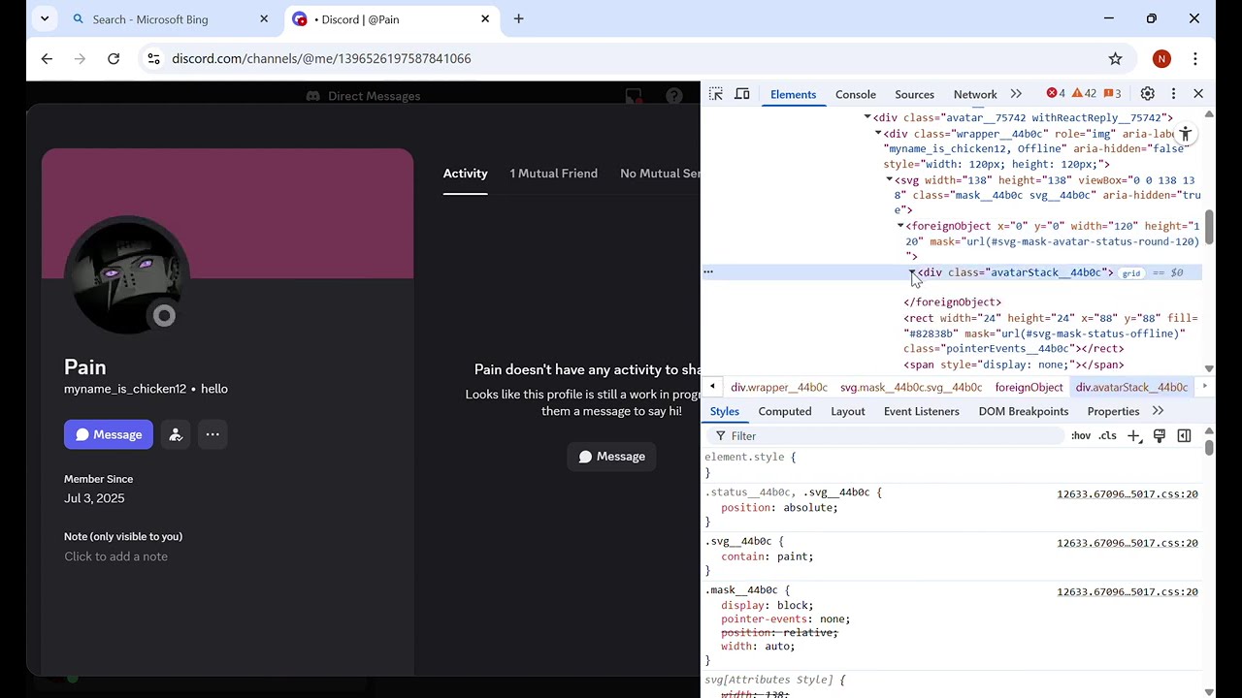Open the Elements tab
Image resolution: width=1242 pixels, height=698 pixels.
tap(793, 94)
